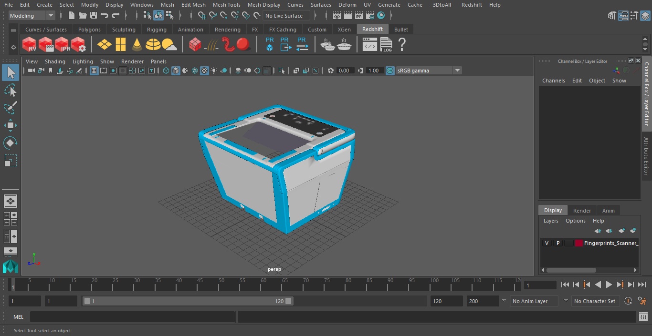Open the Redshift .LOG file icon
This screenshot has width=652, height=336.
pyautogui.click(x=386, y=45)
